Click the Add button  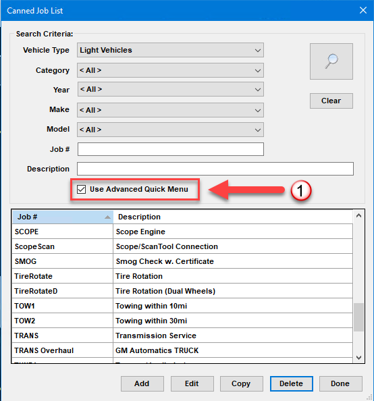pos(142,383)
